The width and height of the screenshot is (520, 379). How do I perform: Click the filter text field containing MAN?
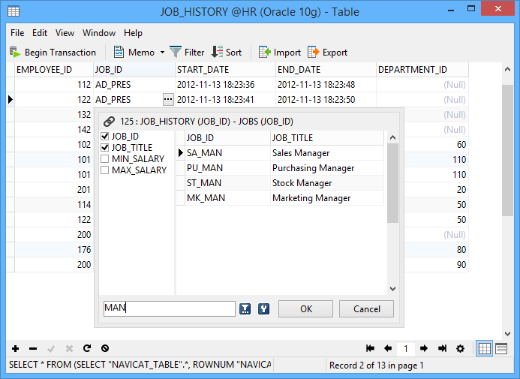coord(170,308)
